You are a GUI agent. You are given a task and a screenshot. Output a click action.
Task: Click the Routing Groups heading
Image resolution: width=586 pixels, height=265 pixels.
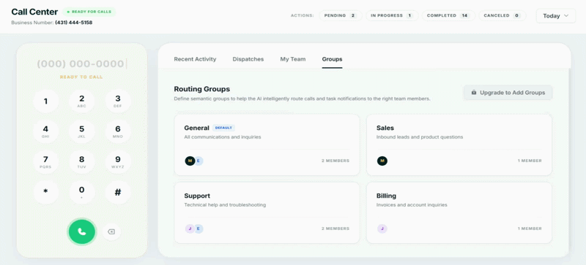pos(202,89)
